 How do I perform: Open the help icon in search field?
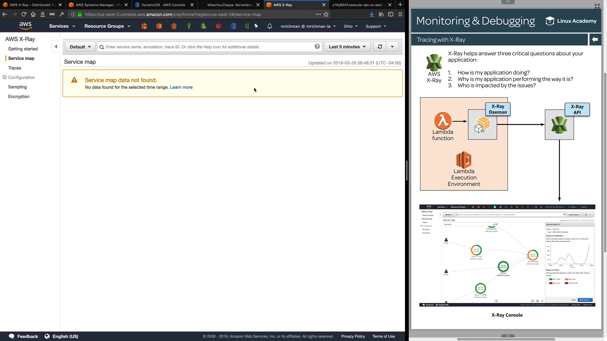(317, 47)
